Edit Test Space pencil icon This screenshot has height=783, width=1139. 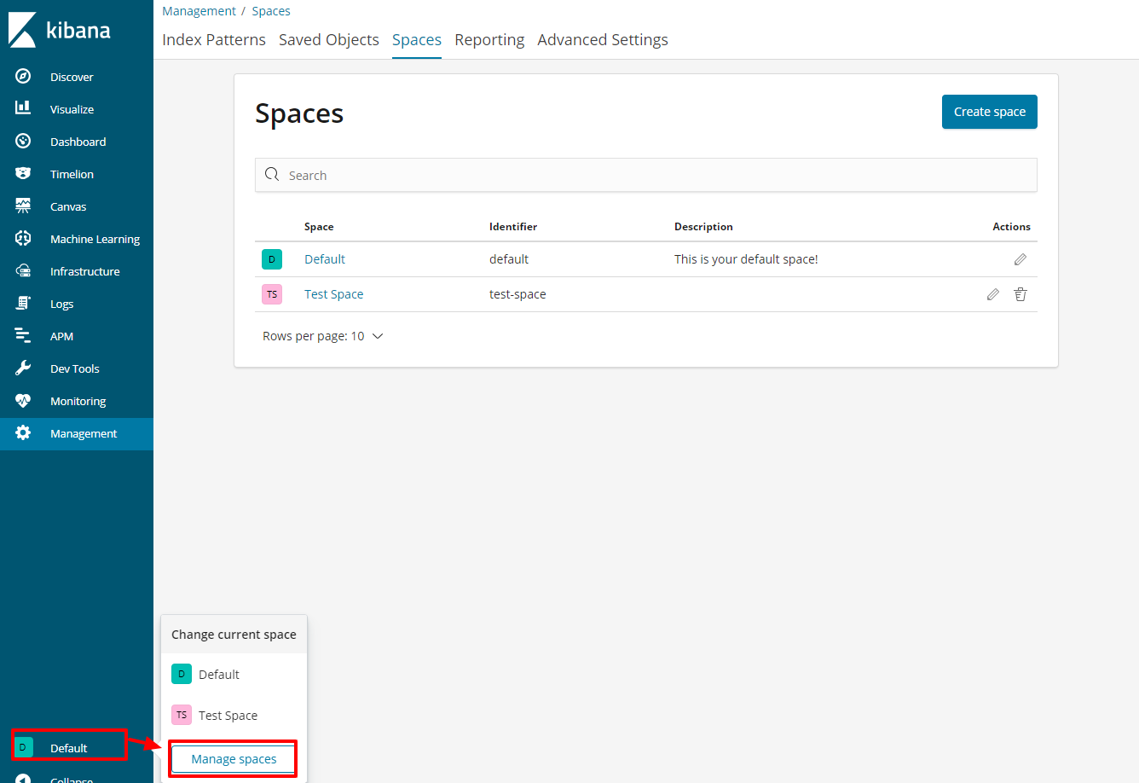click(x=993, y=294)
